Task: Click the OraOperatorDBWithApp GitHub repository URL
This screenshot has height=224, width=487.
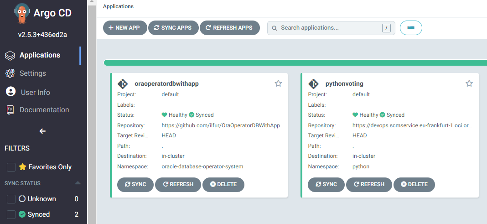Action: [221, 125]
